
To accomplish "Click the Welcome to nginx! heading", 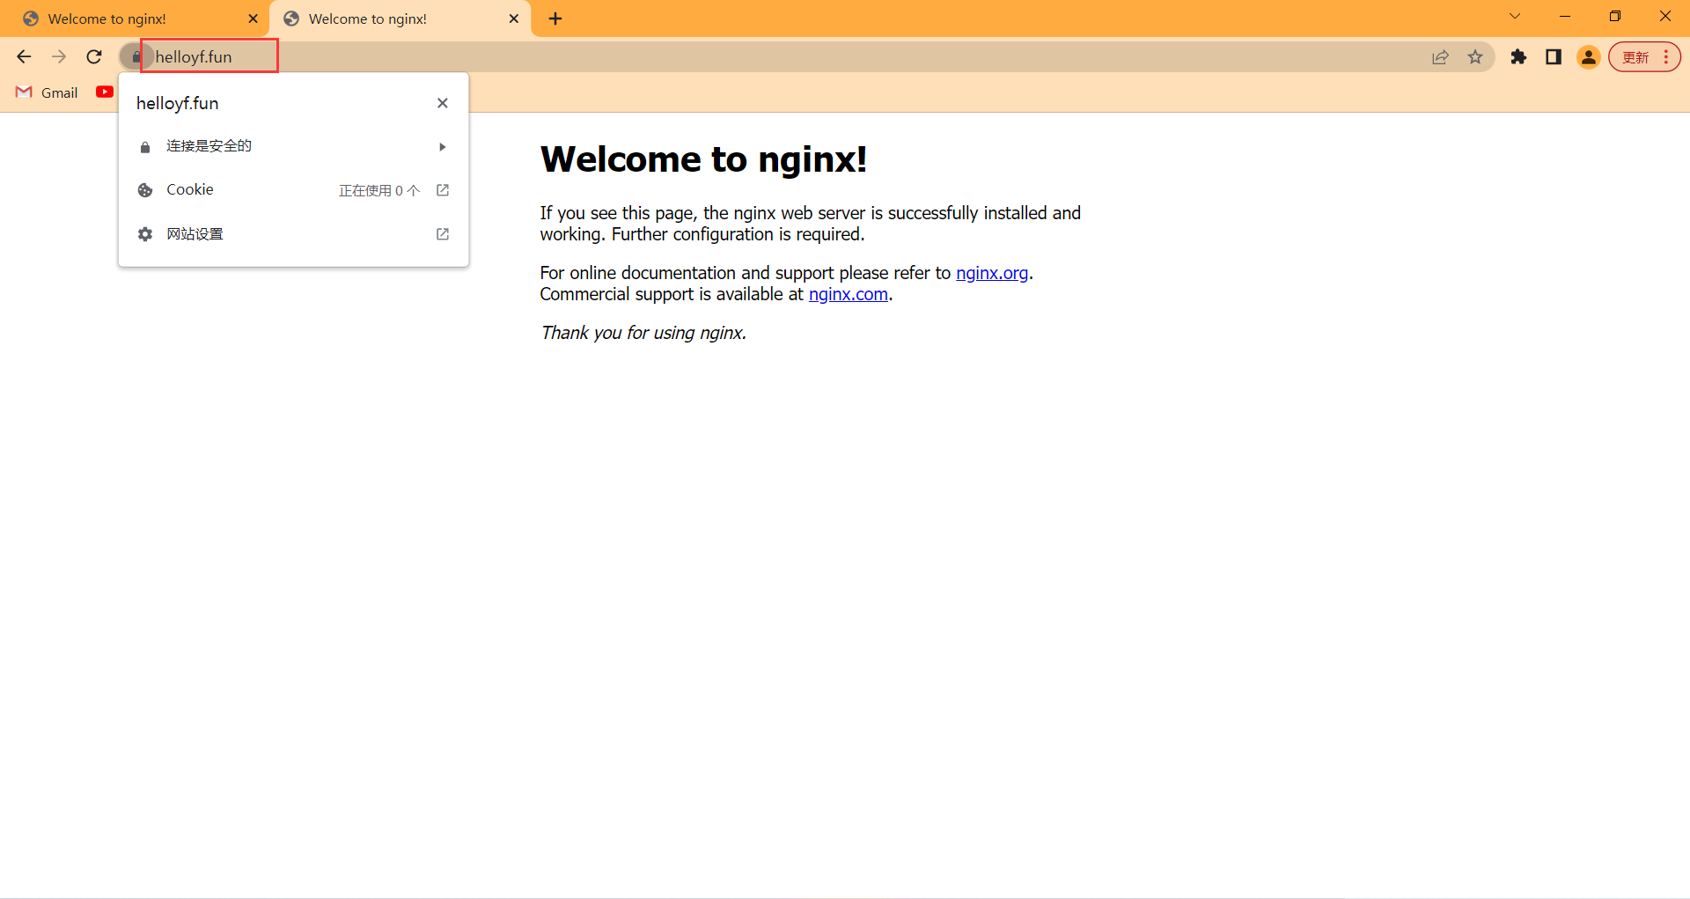I will (703, 159).
